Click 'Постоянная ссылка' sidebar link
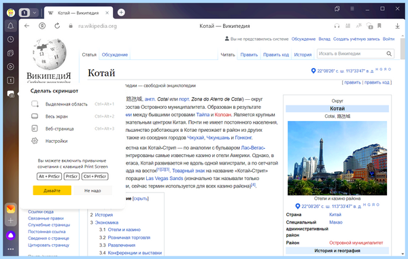408x259 pixels. [x=46, y=231]
